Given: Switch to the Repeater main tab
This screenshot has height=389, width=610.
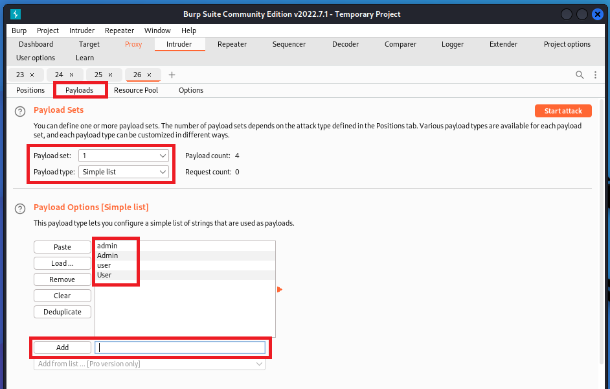Looking at the screenshot, I should tap(232, 44).
